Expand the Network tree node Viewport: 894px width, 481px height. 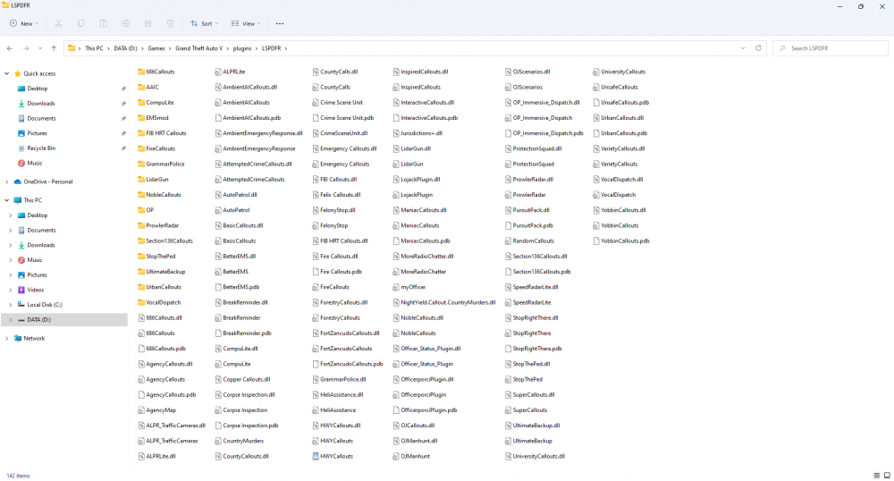tap(7, 339)
